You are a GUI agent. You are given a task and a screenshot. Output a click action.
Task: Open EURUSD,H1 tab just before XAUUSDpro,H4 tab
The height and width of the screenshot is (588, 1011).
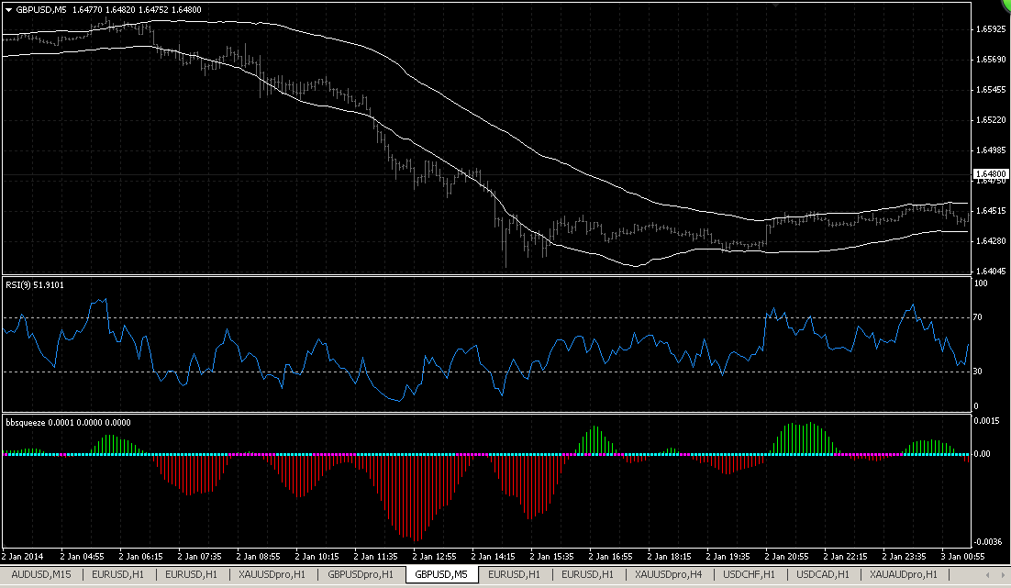pyautogui.click(x=587, y=574)
